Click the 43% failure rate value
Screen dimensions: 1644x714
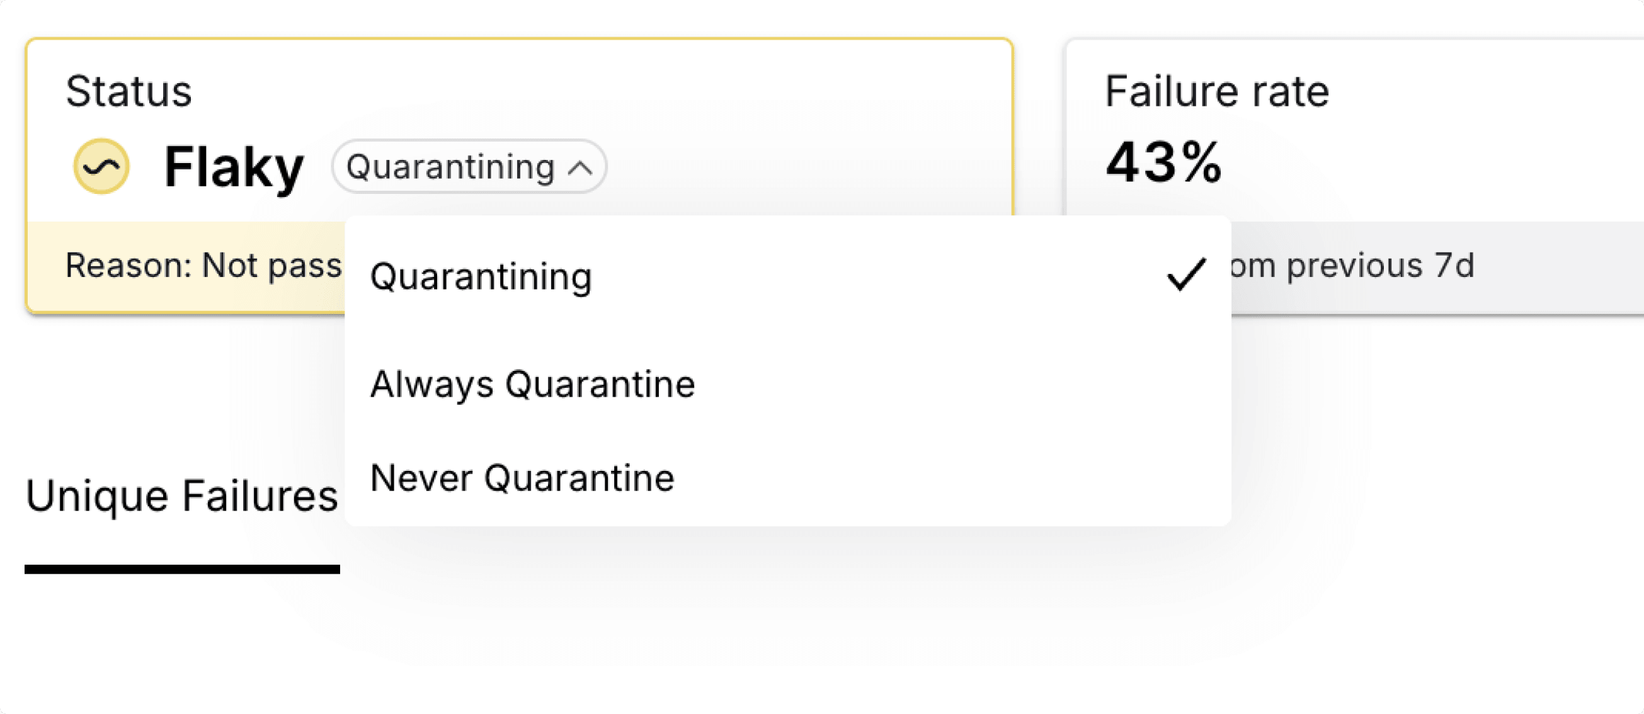tap(1164, 162)
